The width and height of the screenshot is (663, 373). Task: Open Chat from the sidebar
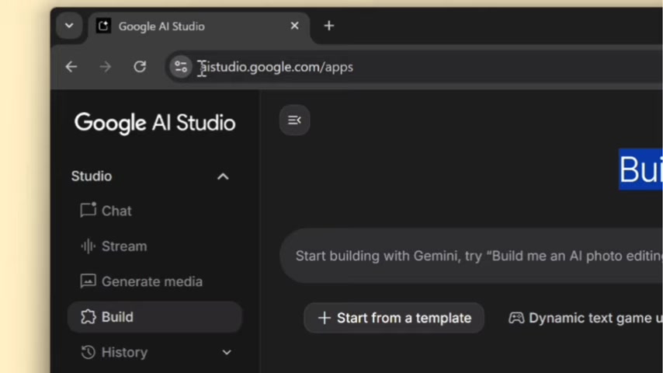click(x=116, y=211)
